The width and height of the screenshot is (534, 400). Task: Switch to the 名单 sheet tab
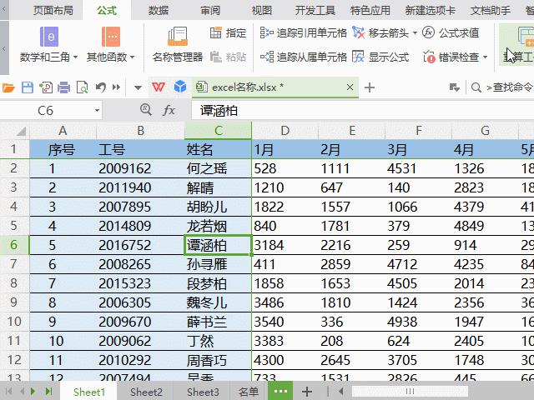point(249,392)
